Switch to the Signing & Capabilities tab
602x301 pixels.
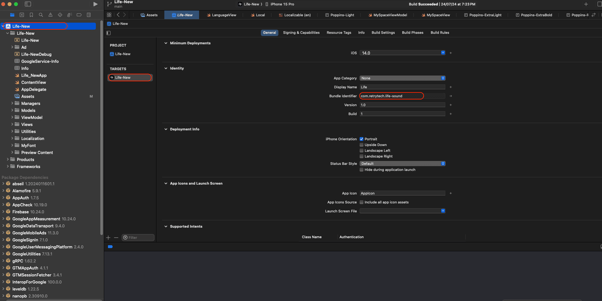pos(301,33)
